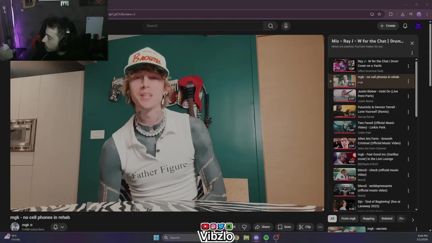The image size is (432, 243).
Task: Play Alien Ant Farm Smooth Criminal video
Action: point(345,143)
